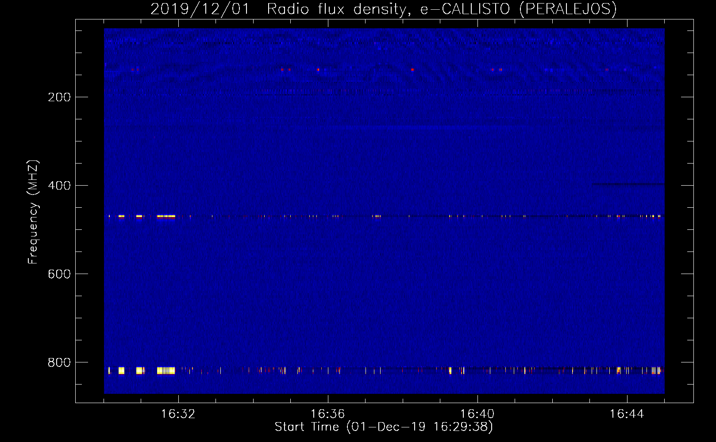Click the 16:32 time tick label
Image resolution: width=716 pixels, height=442 pixels.
[x=178, y=414]
